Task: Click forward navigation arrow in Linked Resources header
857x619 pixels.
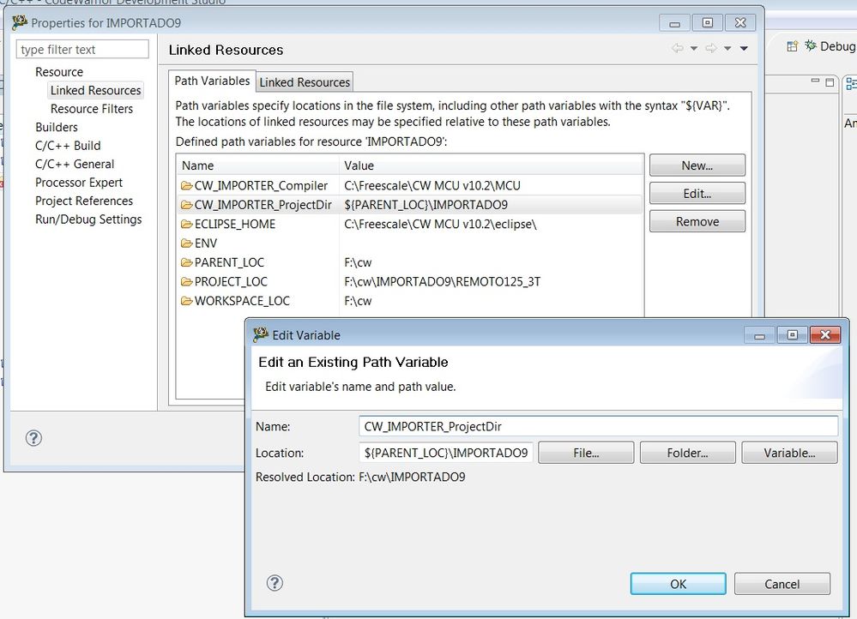Action: 710,48
